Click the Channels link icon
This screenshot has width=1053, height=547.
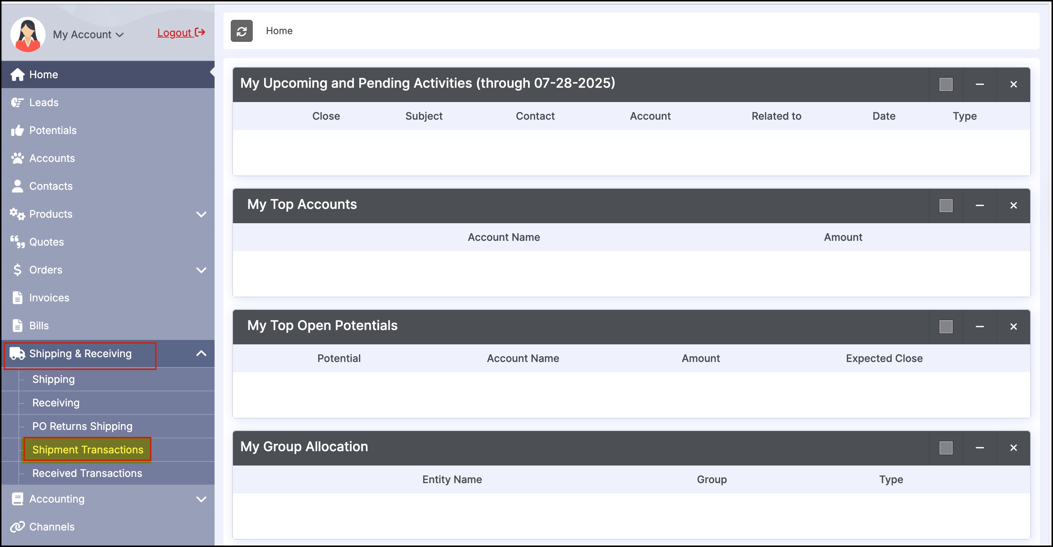(17, 526)
